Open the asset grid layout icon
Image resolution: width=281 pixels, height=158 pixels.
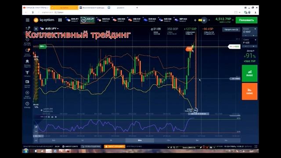60,20
